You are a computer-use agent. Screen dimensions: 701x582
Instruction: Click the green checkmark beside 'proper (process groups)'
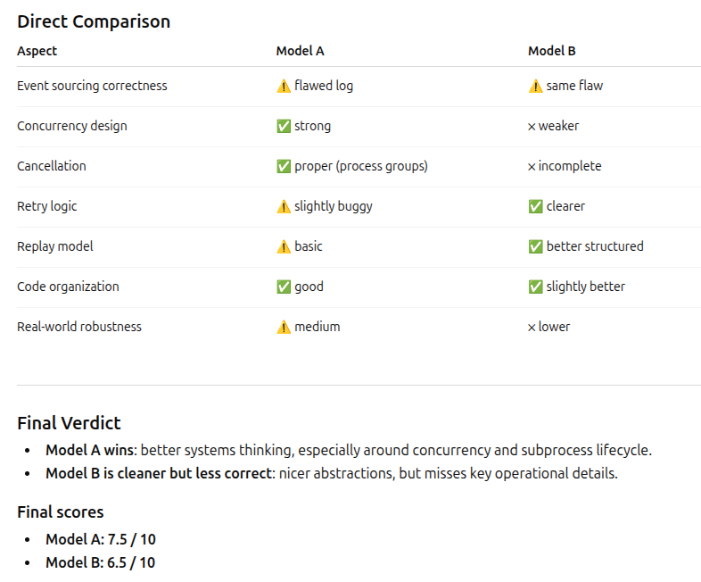click(x=284, y=167)
